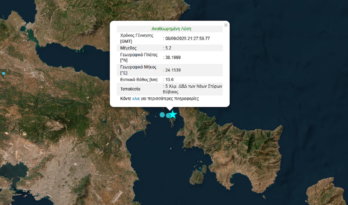The width and height of the screenshot is (348, 205).
Task: Click the 'Γεωγραφικό Μήκος [°E]' label
Action: coord(138,70)
